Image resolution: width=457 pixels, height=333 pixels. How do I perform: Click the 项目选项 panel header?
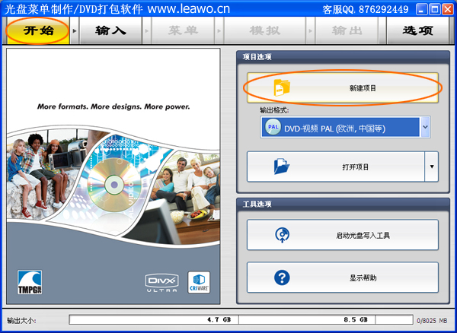pyautogui.click(x=343, y=57)
